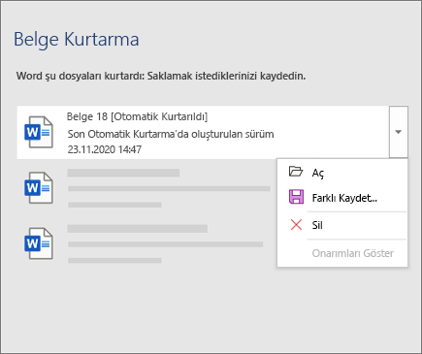
Task: Open dropdown arrow for Belge 18 recovered file
Action: 399,132
